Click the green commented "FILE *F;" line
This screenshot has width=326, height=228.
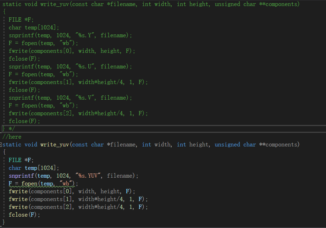(x=21, y=20)
